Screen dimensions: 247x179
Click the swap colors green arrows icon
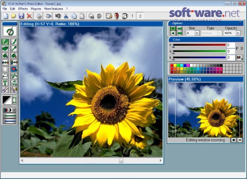coord(14,100)
